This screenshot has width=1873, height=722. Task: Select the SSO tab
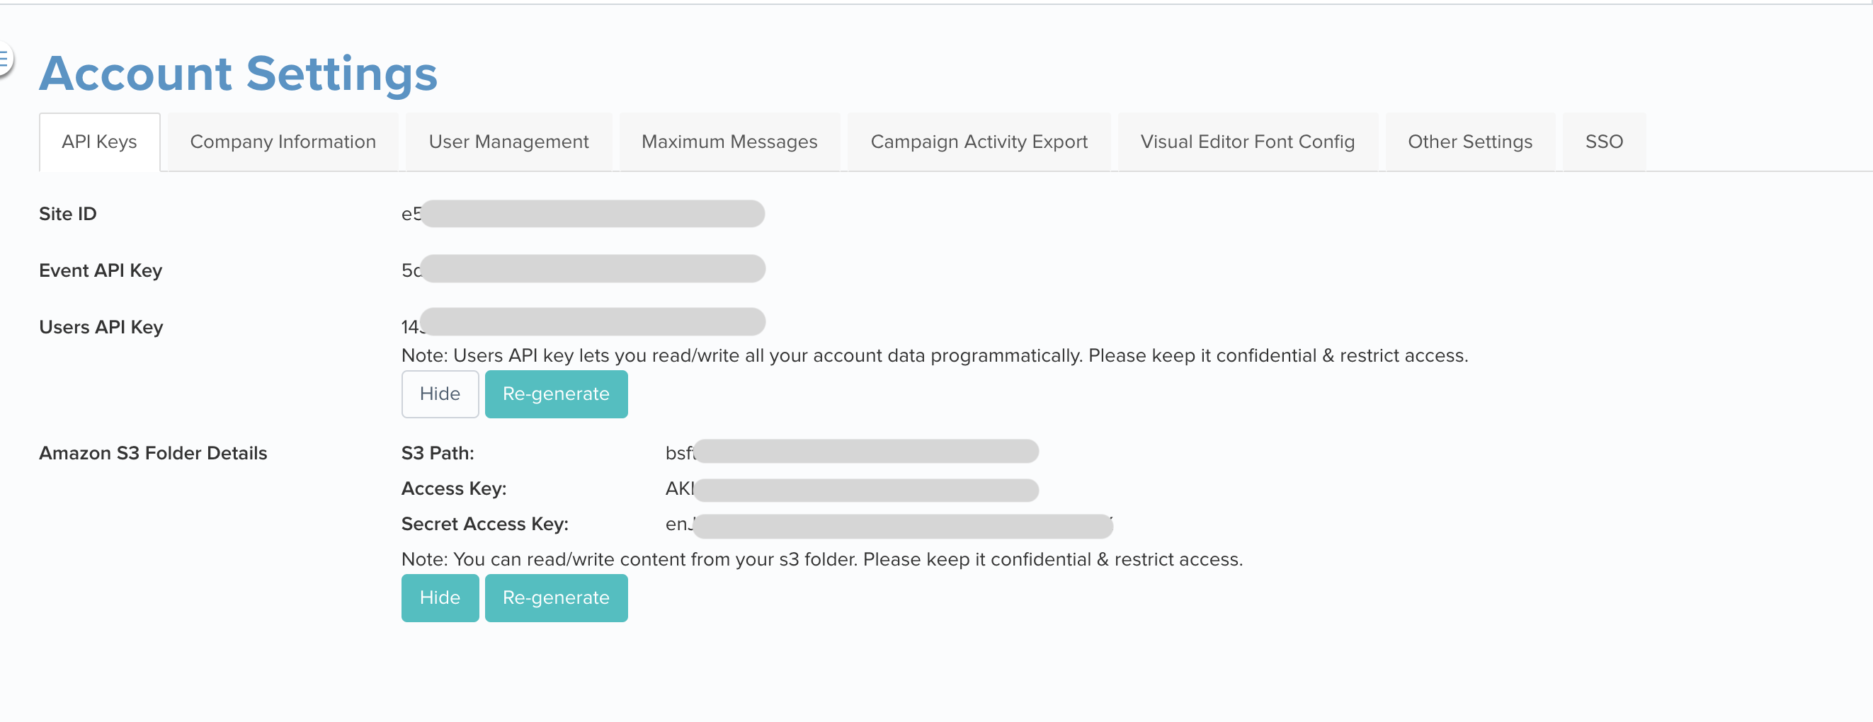[1604, 142]
